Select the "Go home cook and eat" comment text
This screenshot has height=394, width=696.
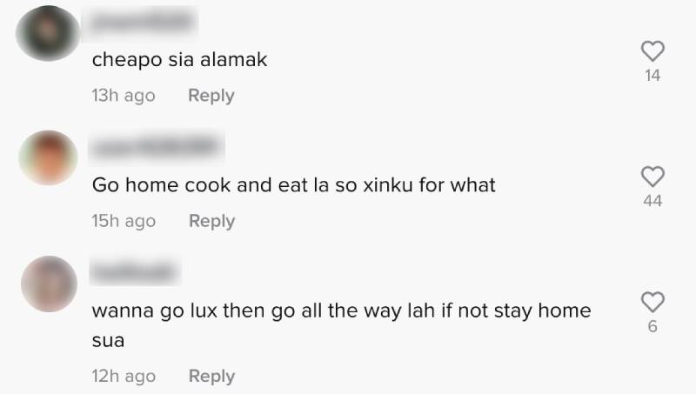293,185
